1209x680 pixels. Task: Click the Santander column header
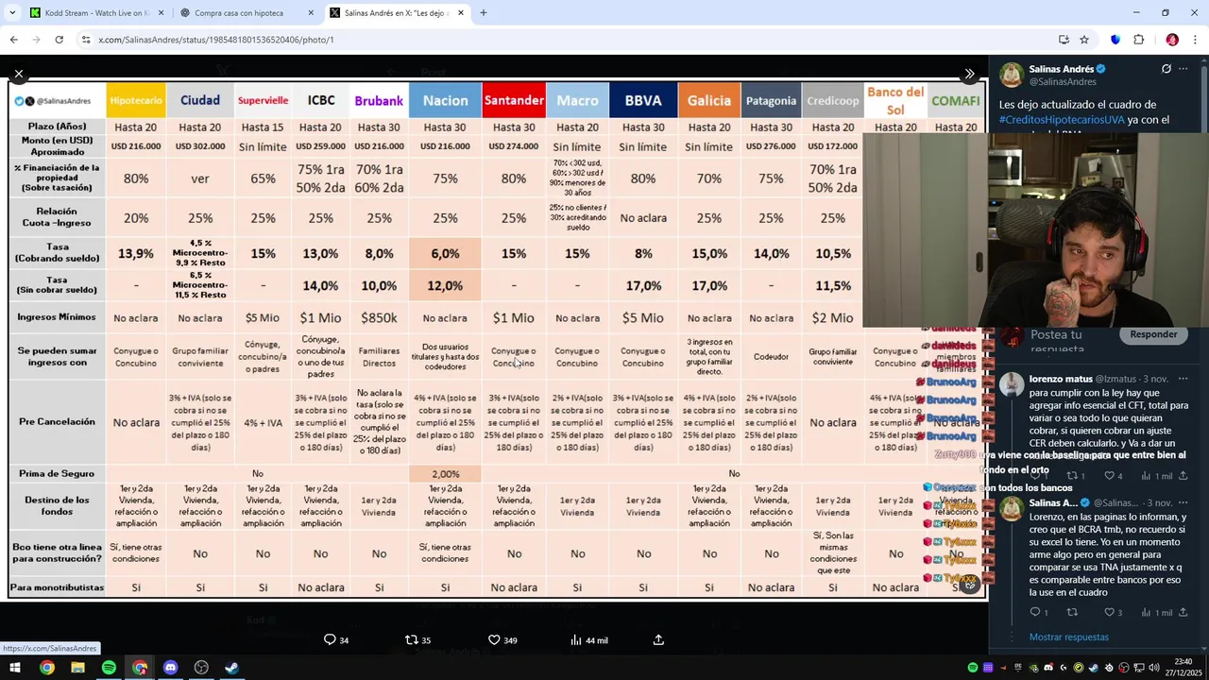click(514, 100)
